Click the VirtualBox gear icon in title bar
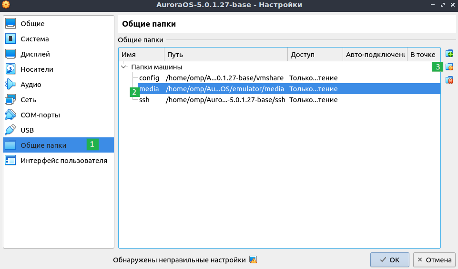 6,5
